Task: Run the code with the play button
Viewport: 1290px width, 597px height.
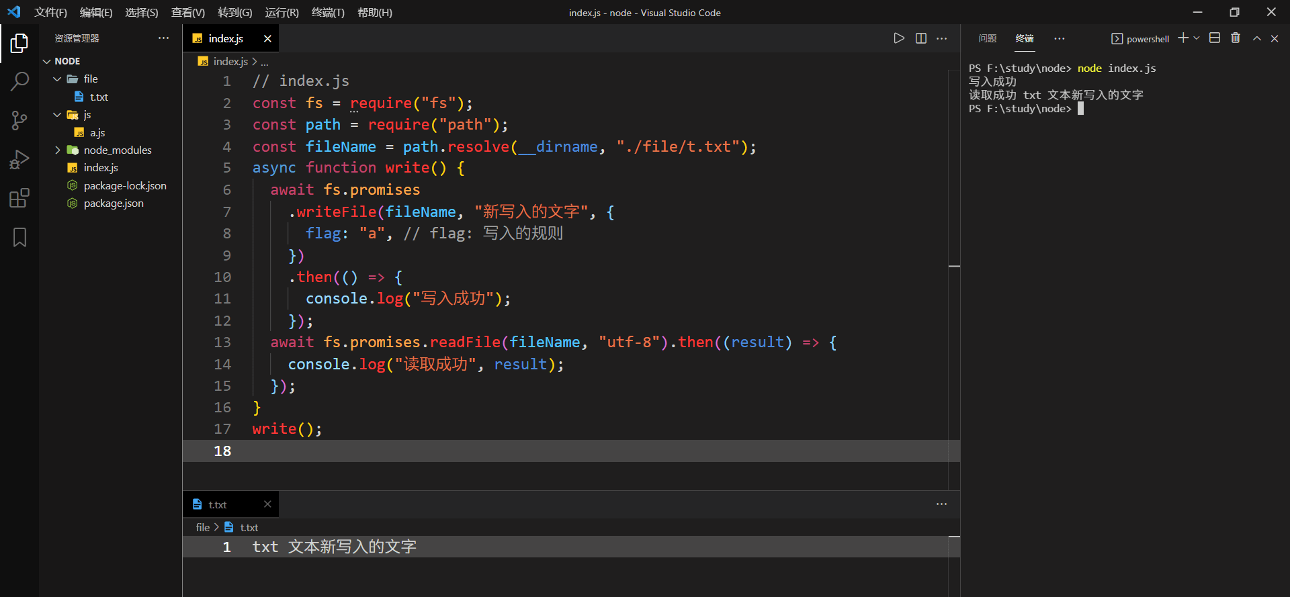Action: coord(899,38)
